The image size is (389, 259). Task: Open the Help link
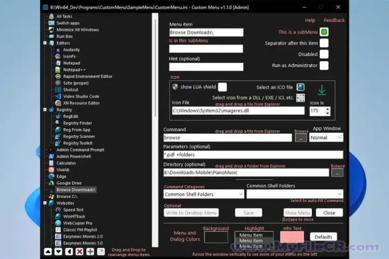click(310, 21)
